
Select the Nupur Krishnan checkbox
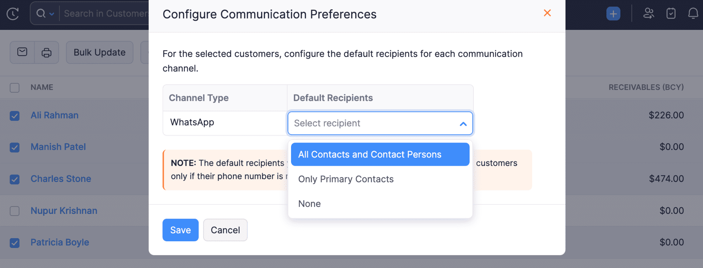(14, 211)
